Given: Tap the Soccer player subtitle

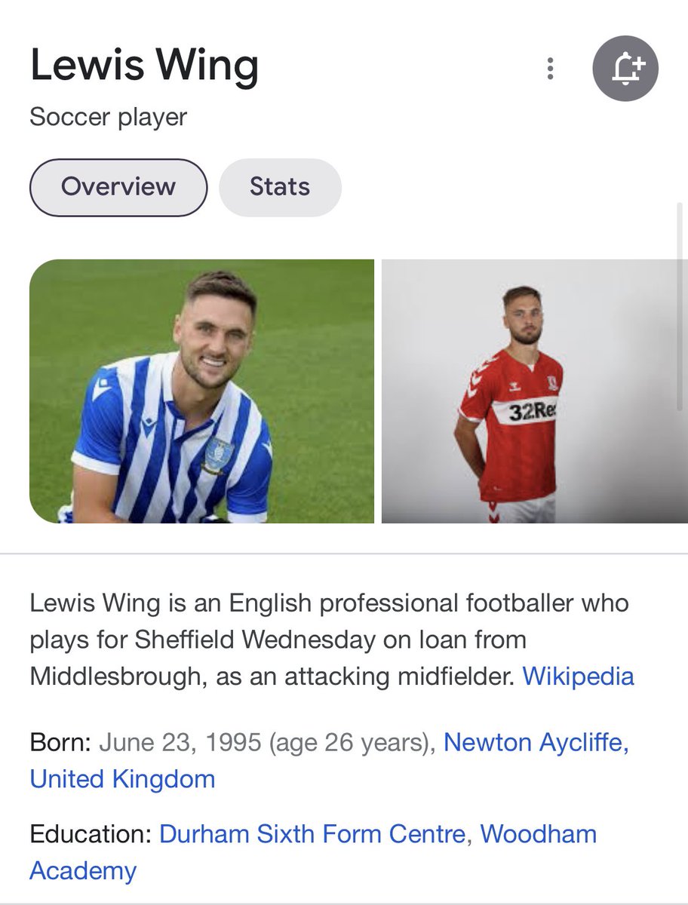Looking at the screenshot, I should (x=108, y=118).
